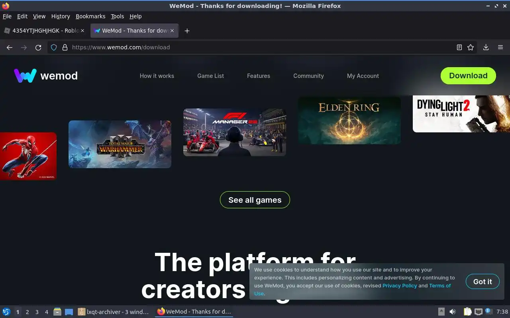Select the Dying Light 2 thumbnail

click(x=461, y=114)
